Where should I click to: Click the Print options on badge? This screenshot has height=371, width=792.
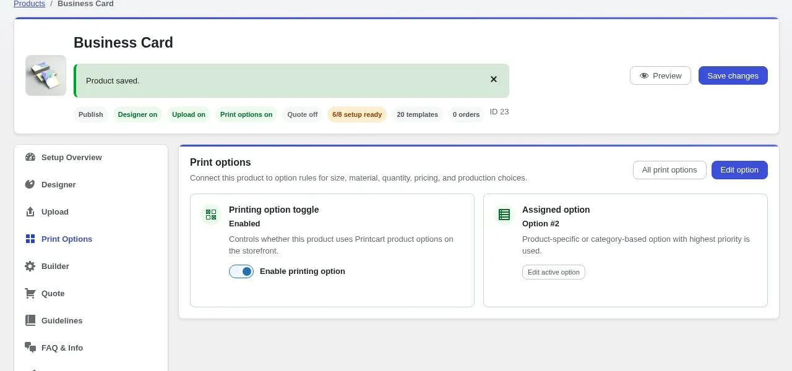pyautogui.click(x=246, y=114)
